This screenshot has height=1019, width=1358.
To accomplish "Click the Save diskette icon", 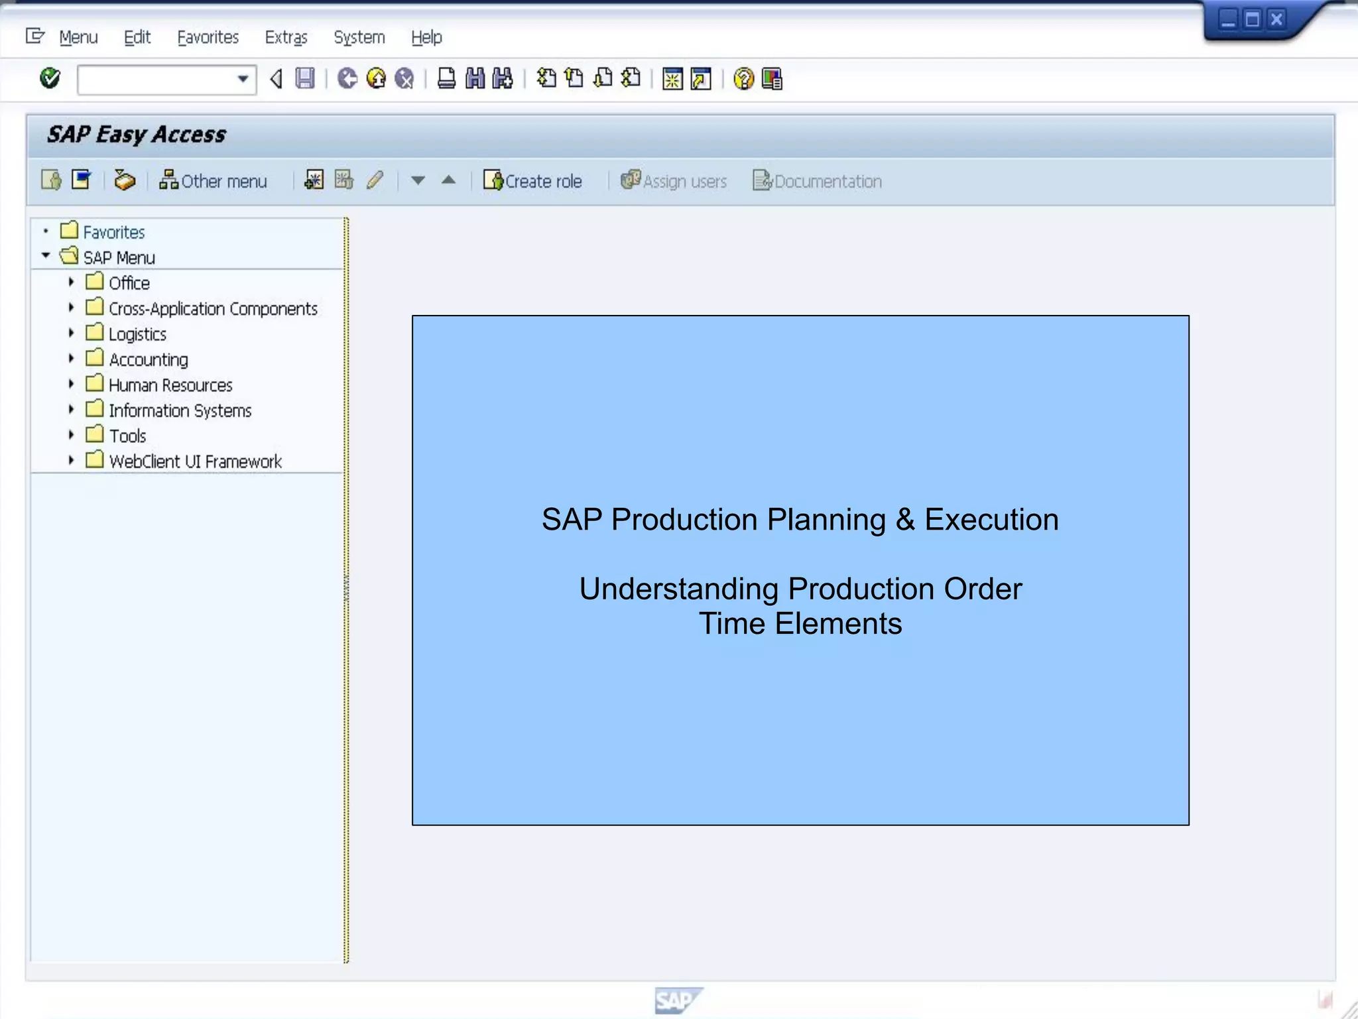I will (305, 79).
